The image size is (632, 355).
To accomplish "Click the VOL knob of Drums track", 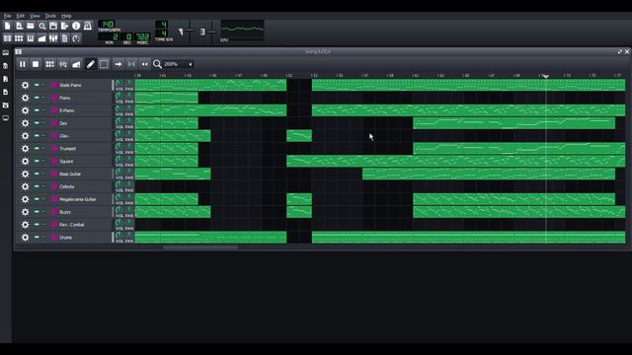I will [x=119, y=236].
